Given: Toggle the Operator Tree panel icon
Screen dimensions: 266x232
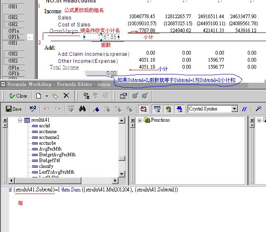Looking at the screenshot, I should [179, 109].
